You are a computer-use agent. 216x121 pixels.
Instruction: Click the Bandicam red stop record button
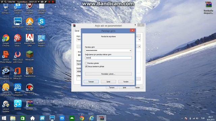coord(53,2)
